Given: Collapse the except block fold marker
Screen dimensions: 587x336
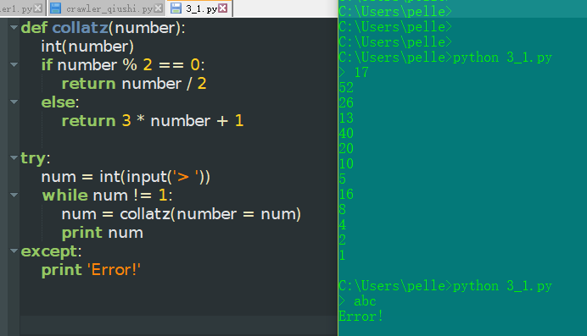Looking at the screenshot, I should point(14,251).
